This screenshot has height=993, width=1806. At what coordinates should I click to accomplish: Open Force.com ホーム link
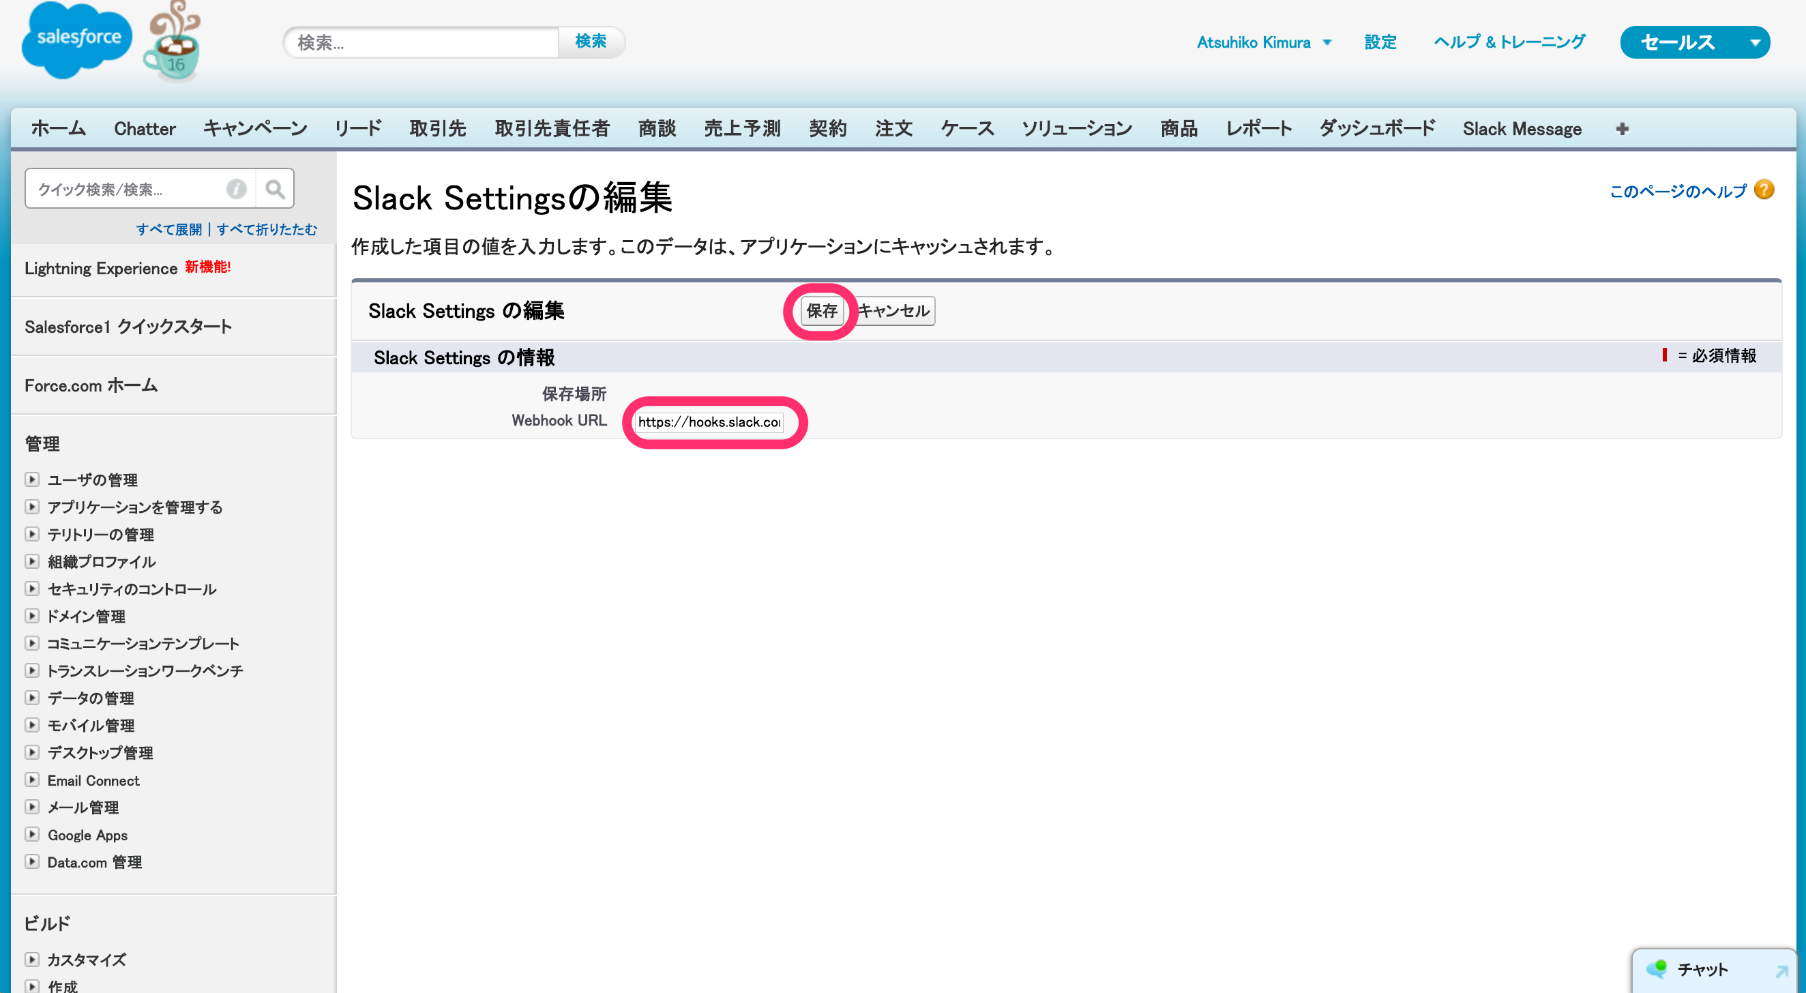pos(91,387)
